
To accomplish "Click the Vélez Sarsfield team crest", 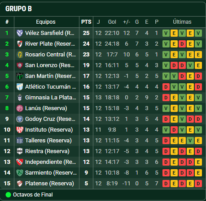I will click(20, 33).
